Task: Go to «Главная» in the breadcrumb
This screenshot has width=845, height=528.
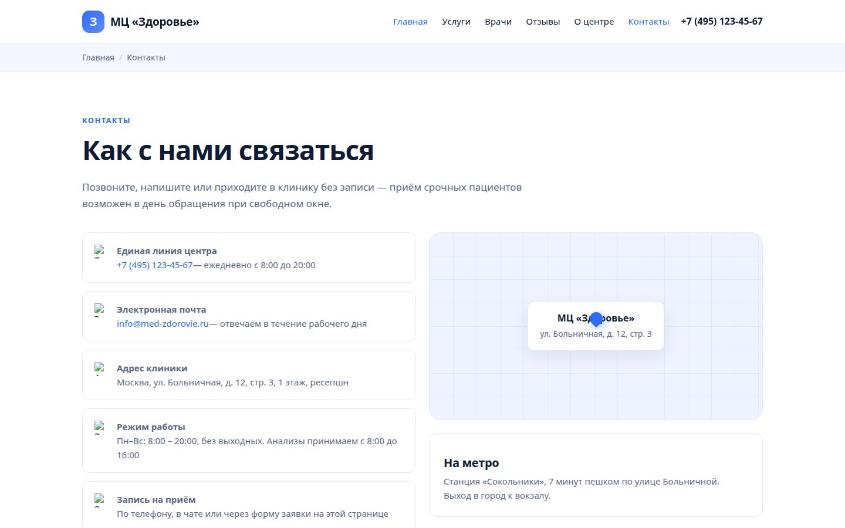Action: tap(98, 57)
